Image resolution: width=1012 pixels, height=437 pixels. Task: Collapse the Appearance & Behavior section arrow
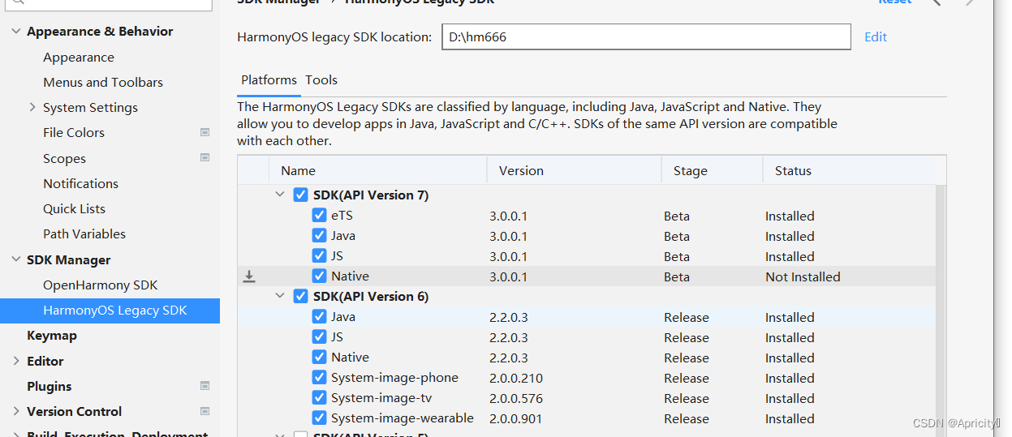click(16, 32)
